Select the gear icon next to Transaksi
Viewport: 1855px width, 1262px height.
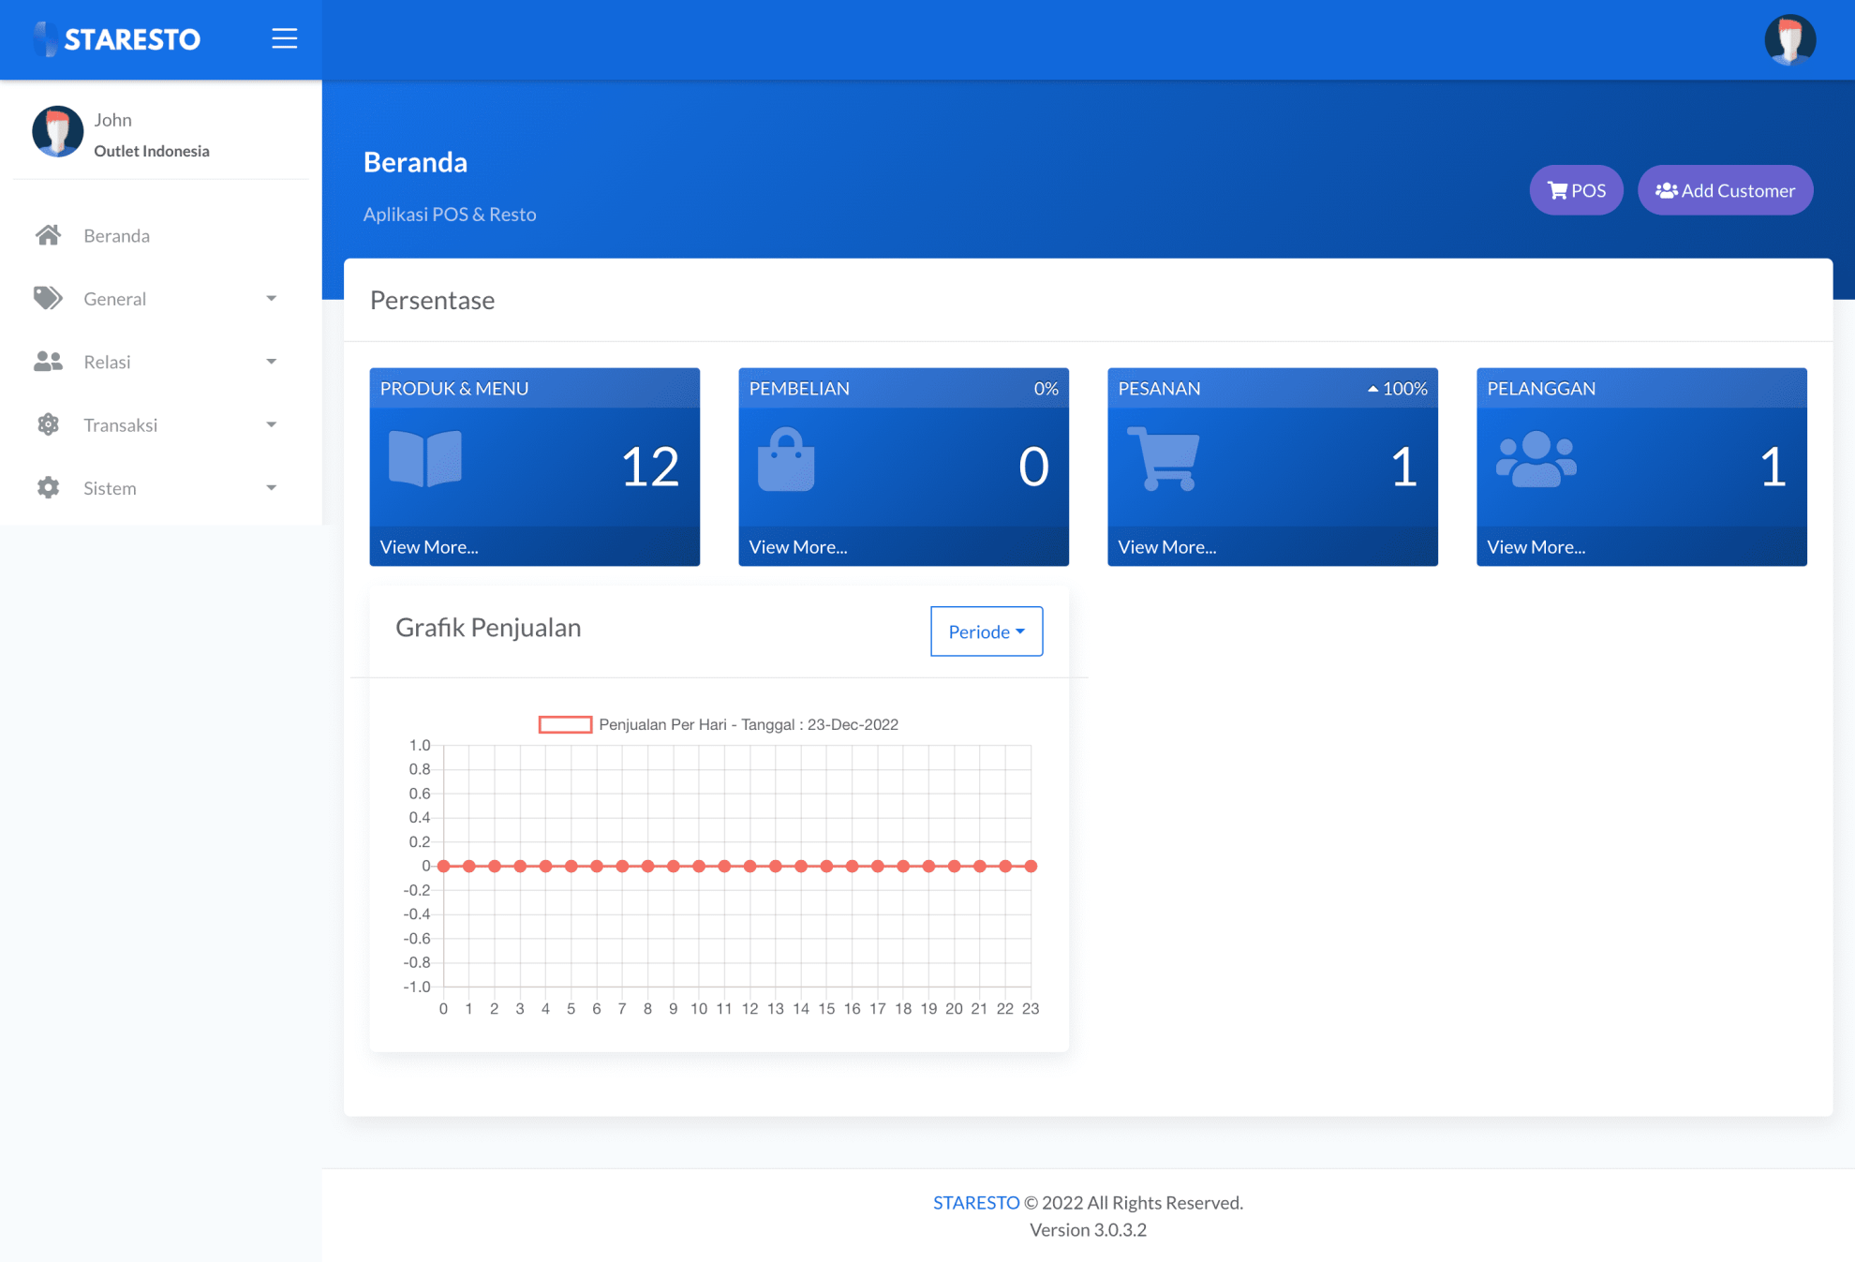click(48, 424)
